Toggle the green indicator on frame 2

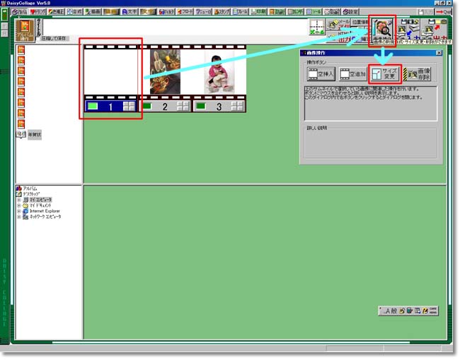click(x=147, y=106)
